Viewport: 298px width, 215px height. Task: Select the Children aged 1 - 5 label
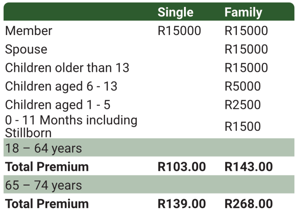pos(58,105)
